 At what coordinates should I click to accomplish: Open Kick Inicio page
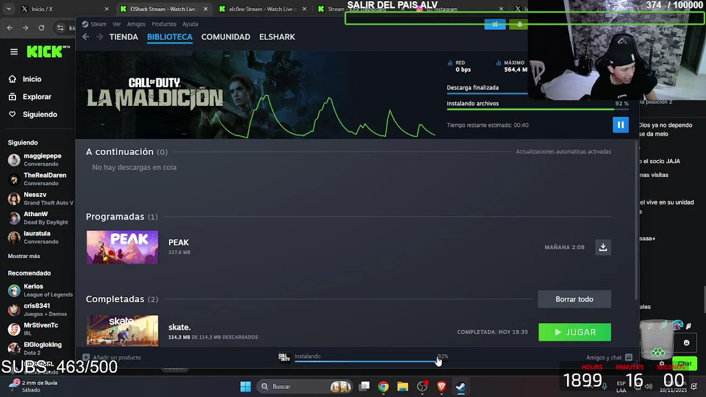pos(25,79)
